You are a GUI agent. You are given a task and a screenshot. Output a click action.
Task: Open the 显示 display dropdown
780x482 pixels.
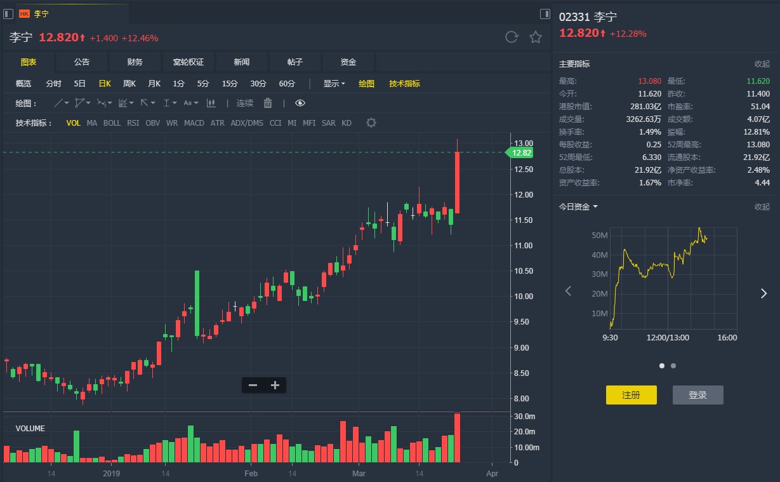click(x=334, y=83)
